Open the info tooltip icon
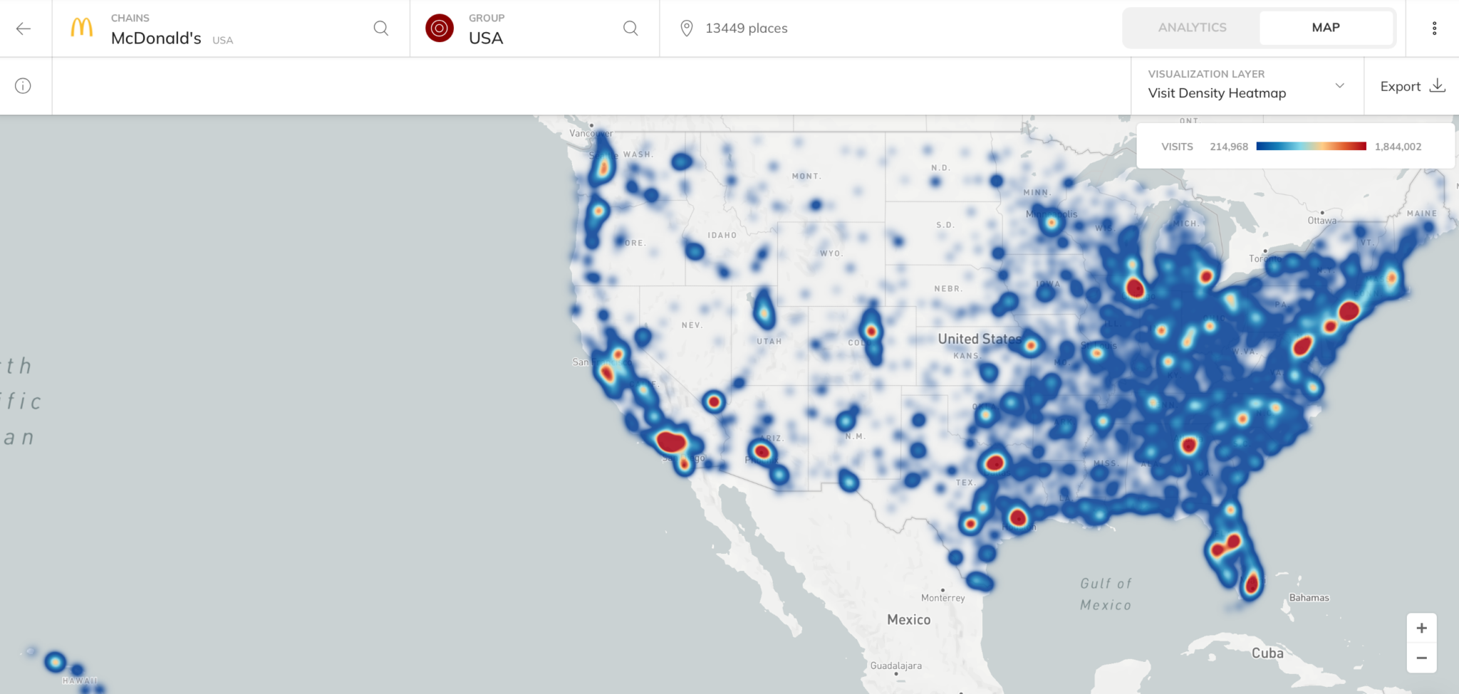 24,85
